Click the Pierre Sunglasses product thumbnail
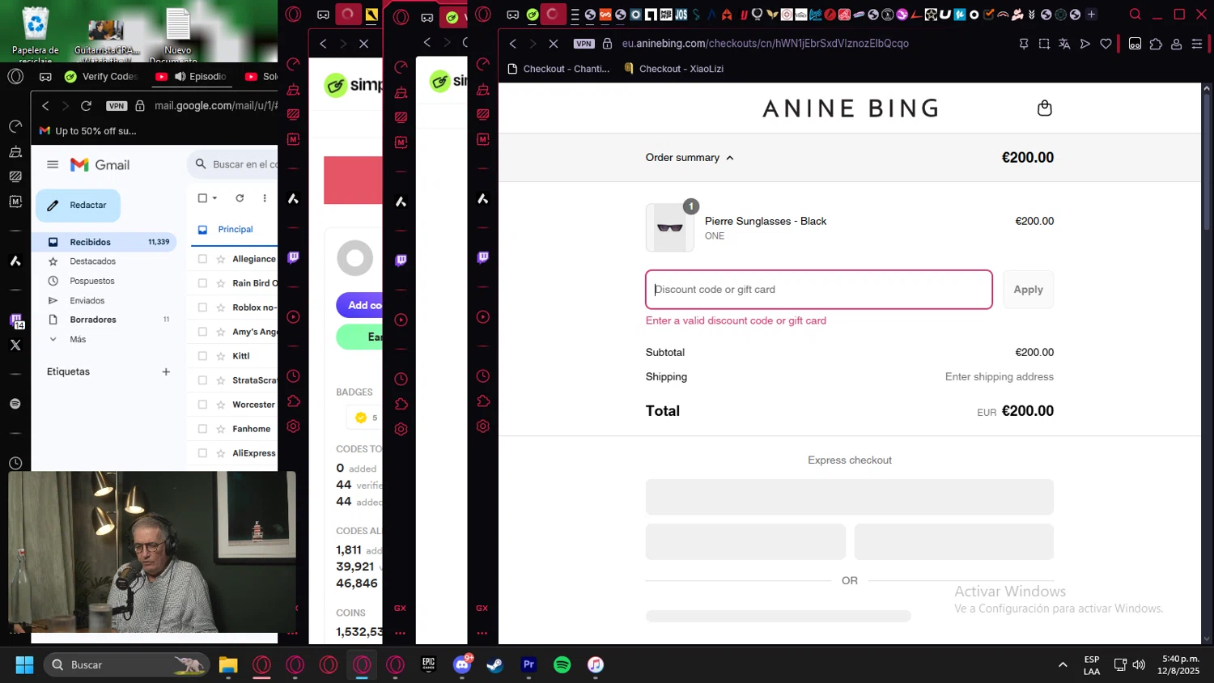 (x=669, y=227)
